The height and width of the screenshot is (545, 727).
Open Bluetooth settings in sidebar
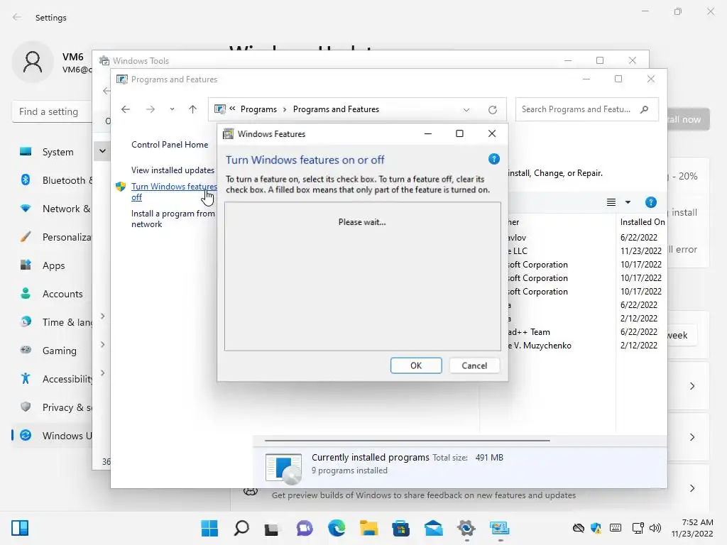pos(52,180)
